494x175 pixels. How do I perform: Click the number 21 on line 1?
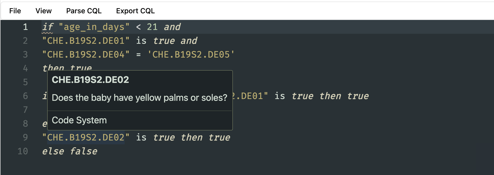pos(152,27)
